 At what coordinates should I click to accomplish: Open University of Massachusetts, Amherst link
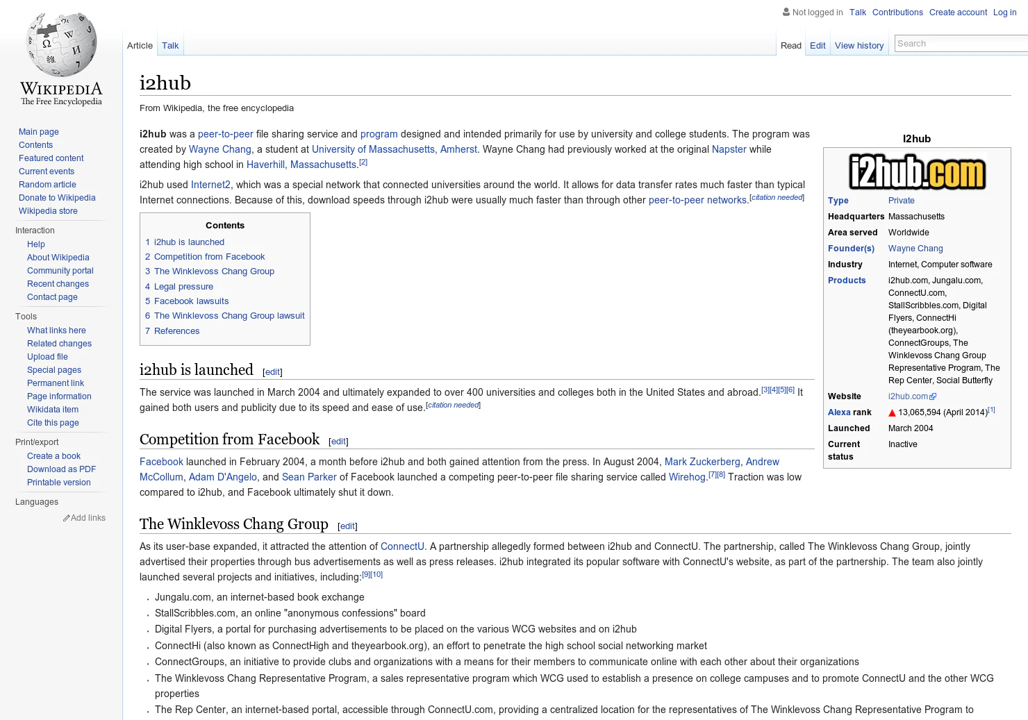(x=395, y=149)
